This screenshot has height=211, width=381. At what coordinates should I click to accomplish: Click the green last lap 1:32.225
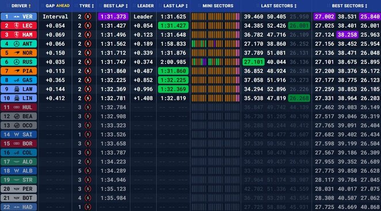click(x=173, y=80)
